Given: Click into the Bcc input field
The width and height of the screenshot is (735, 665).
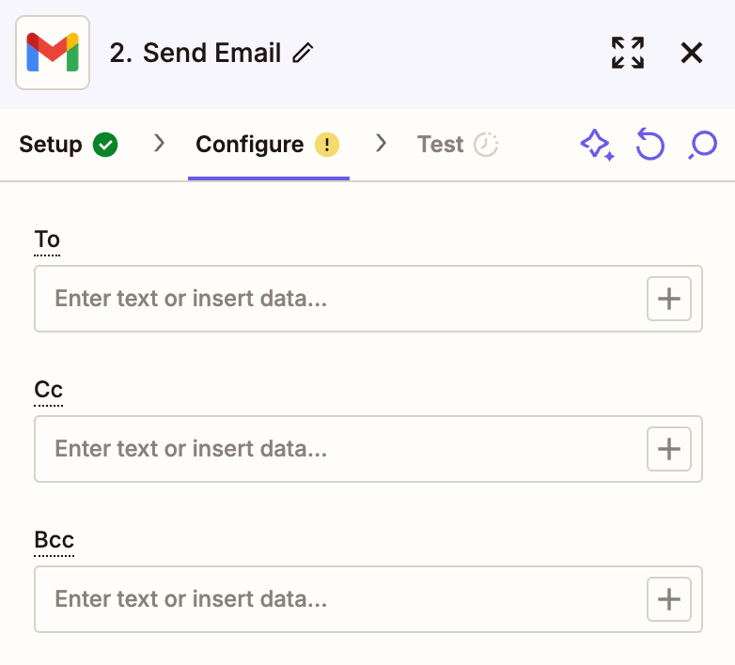Looking at the screenshot, I should tap(338, 599).
